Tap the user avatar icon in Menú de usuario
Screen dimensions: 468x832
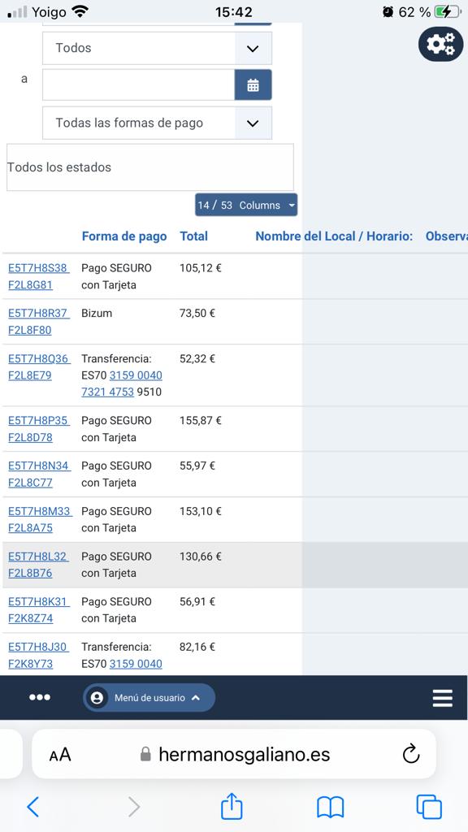(97, 698)
